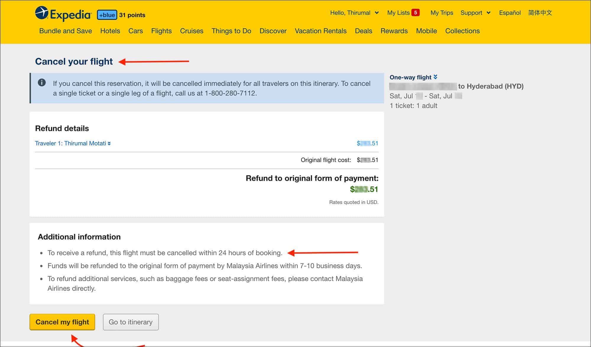Switch language to Simplified Chinese

tap(540, 13)
